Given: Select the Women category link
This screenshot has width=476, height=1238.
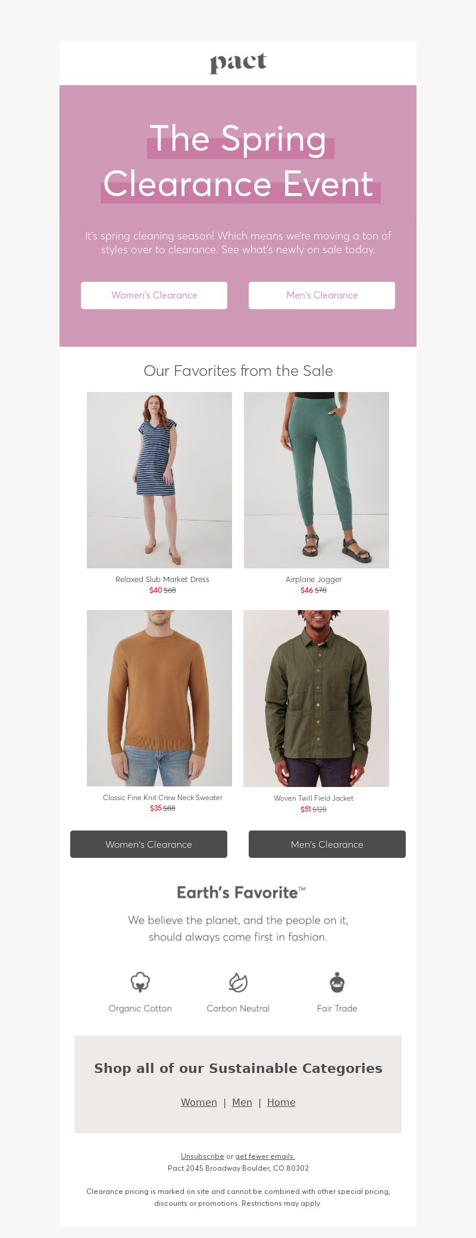Looking at the screenshot, I should (199, 1102).
